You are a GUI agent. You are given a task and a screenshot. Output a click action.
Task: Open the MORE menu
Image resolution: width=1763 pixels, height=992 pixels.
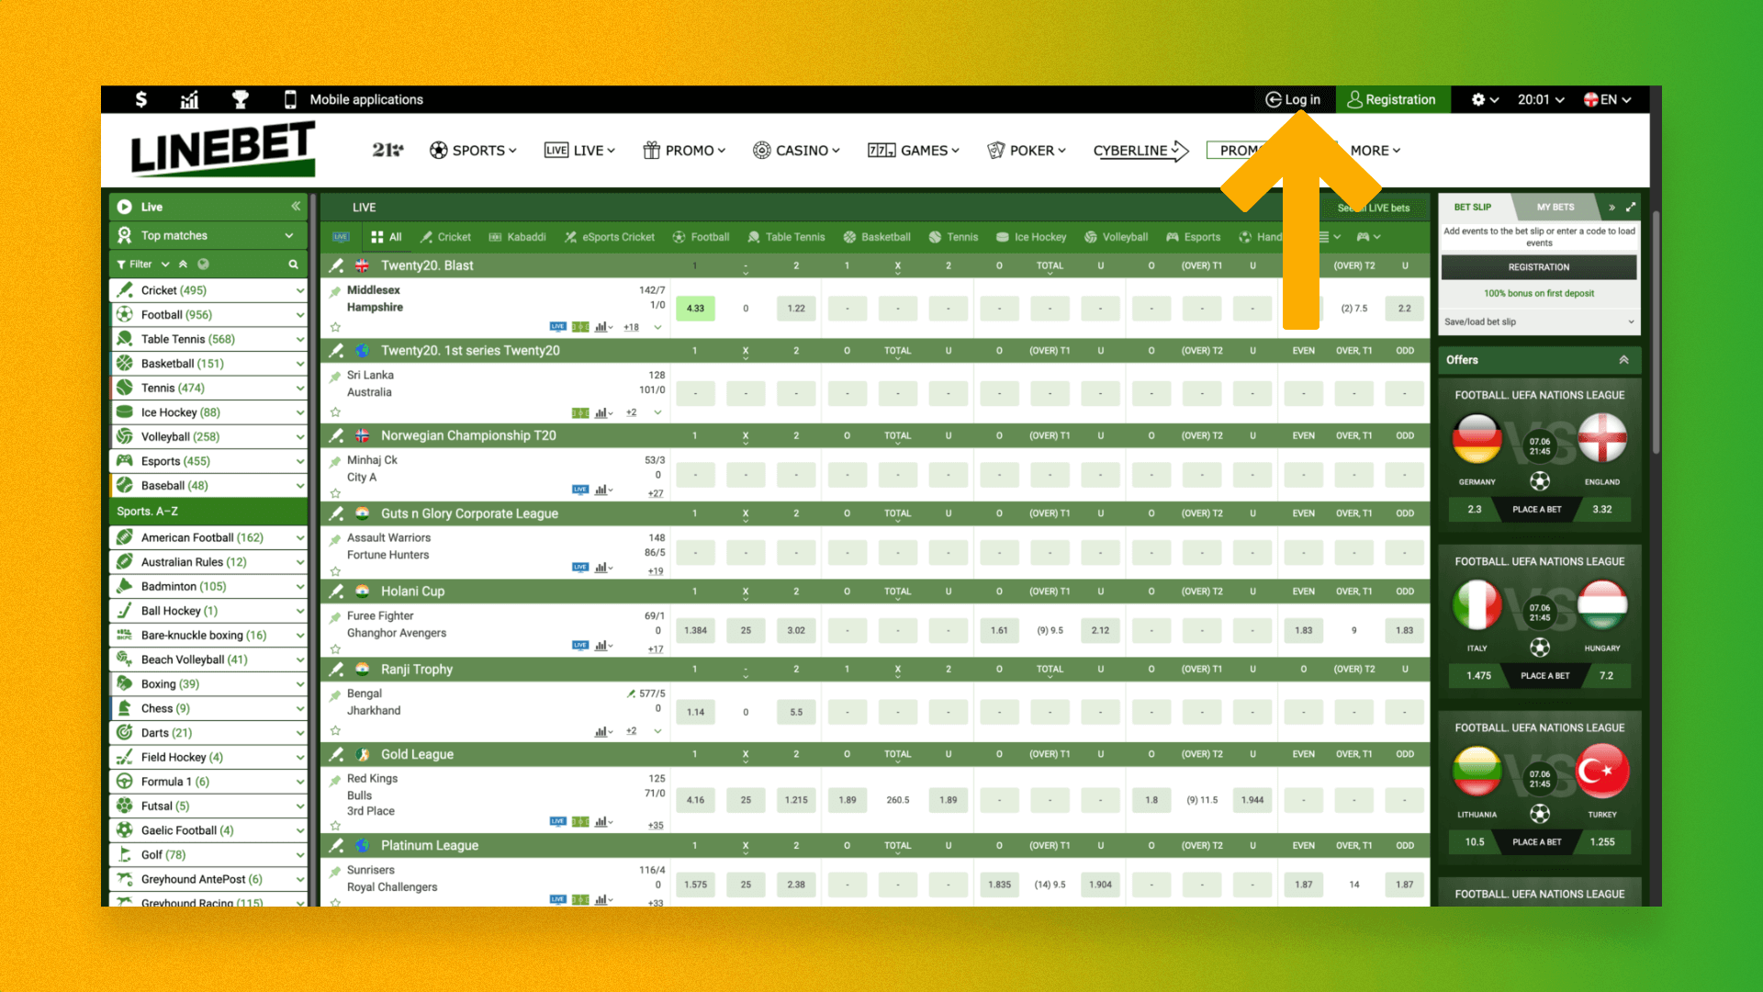point(1375,150)
